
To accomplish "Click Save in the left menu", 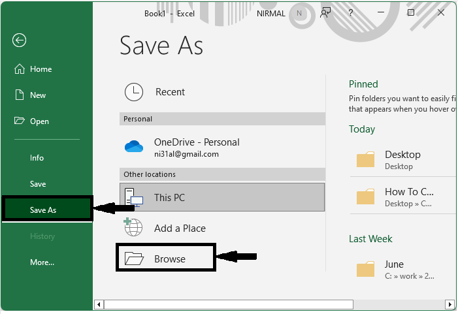I will (38, 184).
